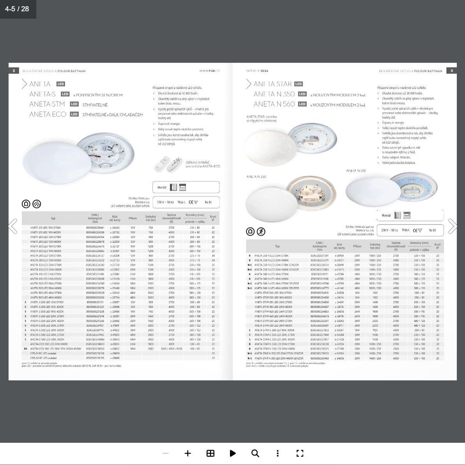Image resolution: width=465 pixels, height=465 pixels.
Task: Click the ANETA STAR product heading
Action: 272,84
